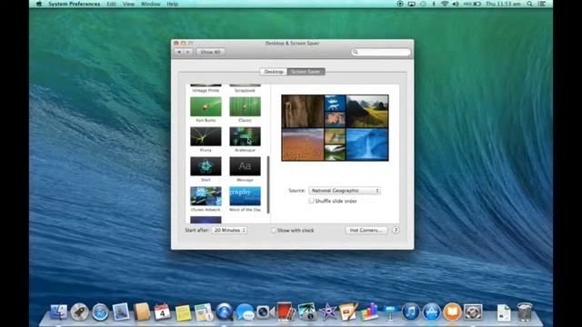The image size is (582, 327).
Task: Open Numbers bar chart icon in Dock
Action: click(369, 312)
